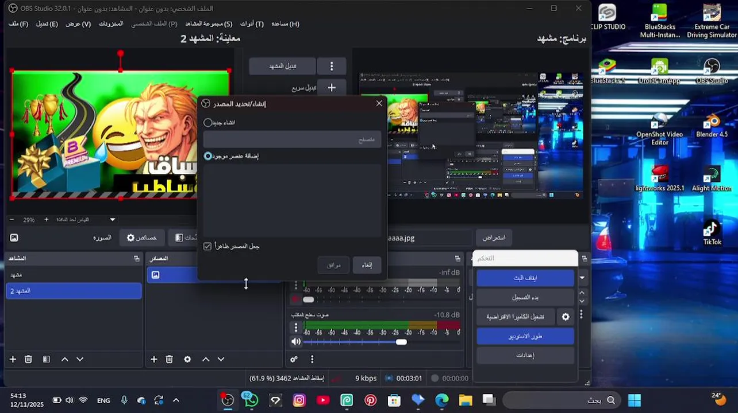Image resolution: width=738 pixels, height=413 pixels.
Task: Open Settings button in Controls panel
Action: [x=525, y=356]
